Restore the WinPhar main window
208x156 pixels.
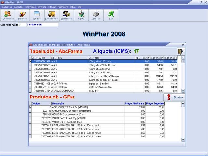201,2
